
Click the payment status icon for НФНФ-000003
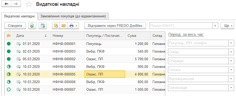pos(9,51)
